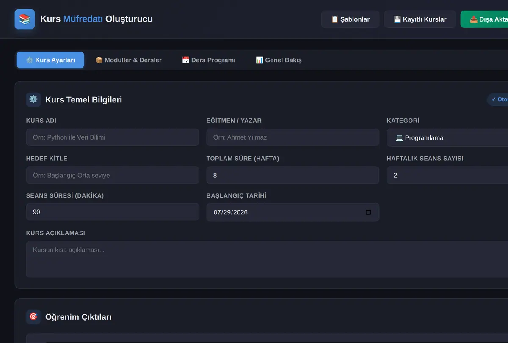Open the calendar picker in Başlangıç Tarihi

point(368,212)
